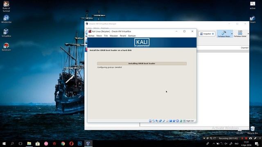Open the Windows Start menu
Screen dimensions: 262x147
[x=4, y=143]
